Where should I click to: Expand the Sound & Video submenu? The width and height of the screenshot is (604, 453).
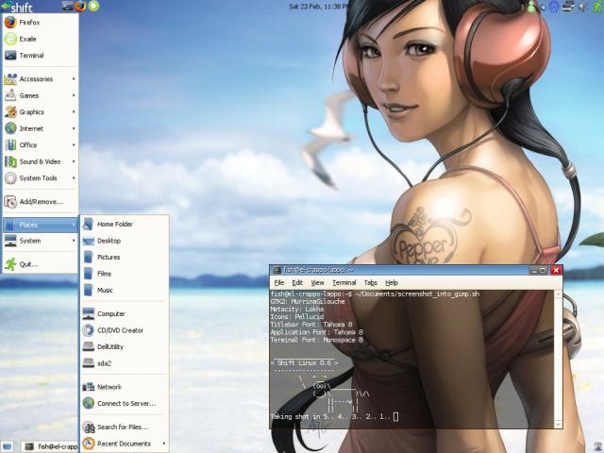tap(41, 161)
